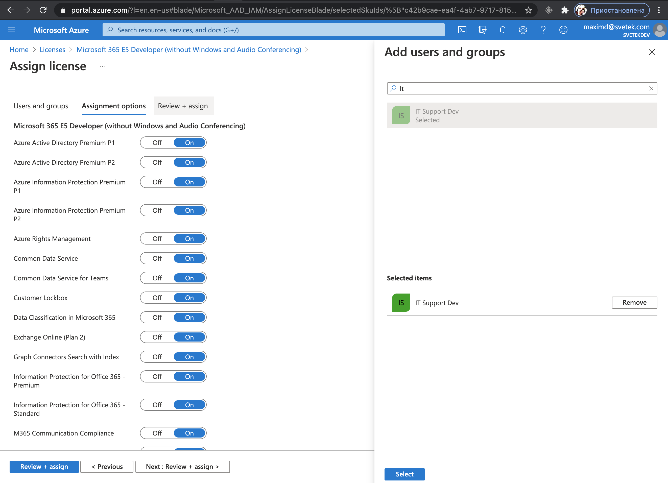Toggle Customer Lockbox service off
This screenshot has width=668, height=483.
[157, 298]
